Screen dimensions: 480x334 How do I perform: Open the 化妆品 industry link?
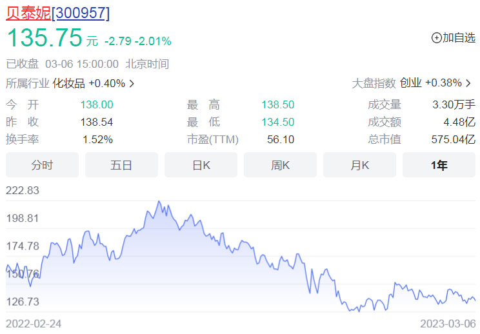click(x=68, y=83)
